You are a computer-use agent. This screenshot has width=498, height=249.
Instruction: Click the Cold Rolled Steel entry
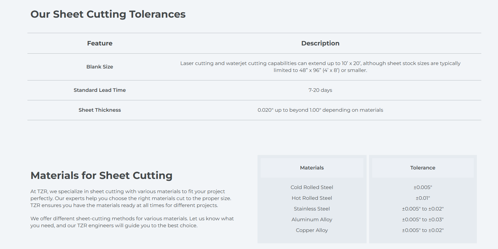point(312,187)
